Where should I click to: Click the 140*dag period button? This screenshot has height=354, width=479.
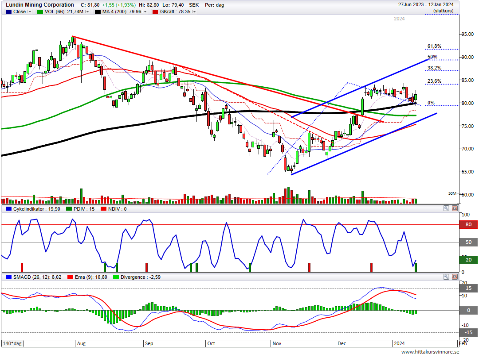click(x=12, y=343)
